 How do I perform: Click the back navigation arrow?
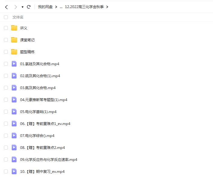coord(7,7)
